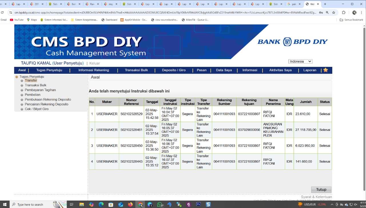Image resolution: width=366 pixels, height=208 pixels.
Task: Open the Tugas Penyetuju menu
Action: point(49,70)
